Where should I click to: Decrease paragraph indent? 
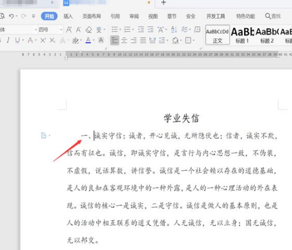click(141, 29)
